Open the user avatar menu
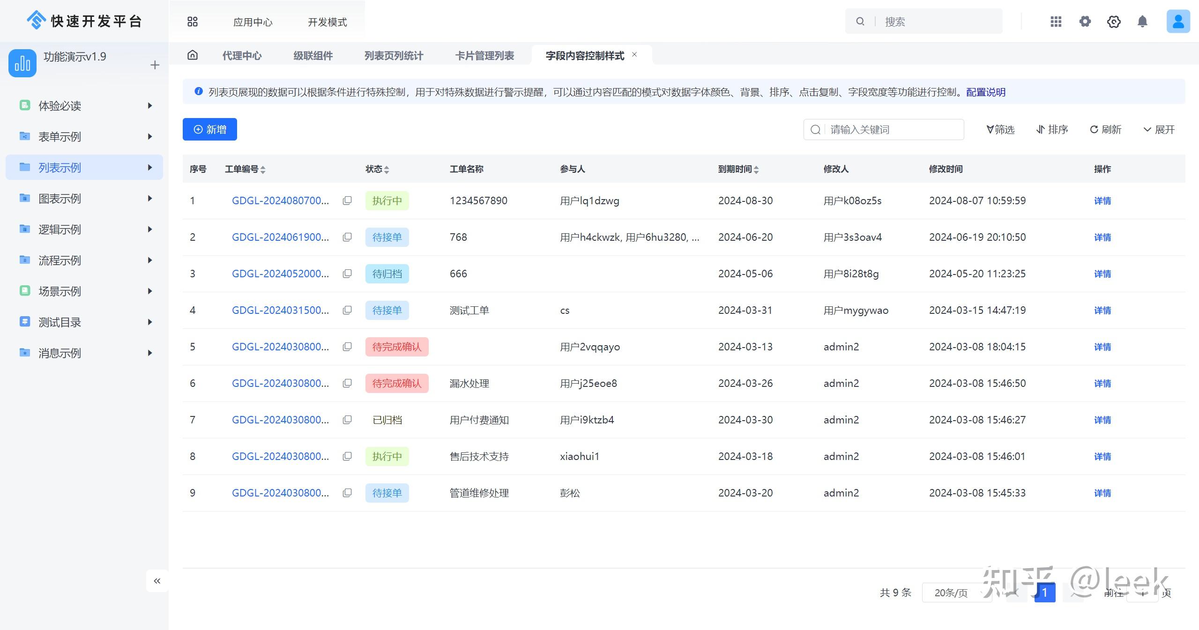1199x630 pixels. [1178, 22]
